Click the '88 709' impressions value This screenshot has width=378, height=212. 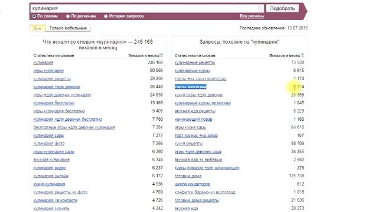(x=298, y=144)
